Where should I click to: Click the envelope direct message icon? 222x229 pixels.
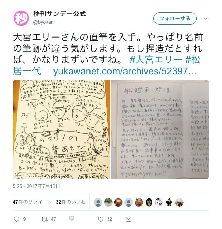point(128,219)
